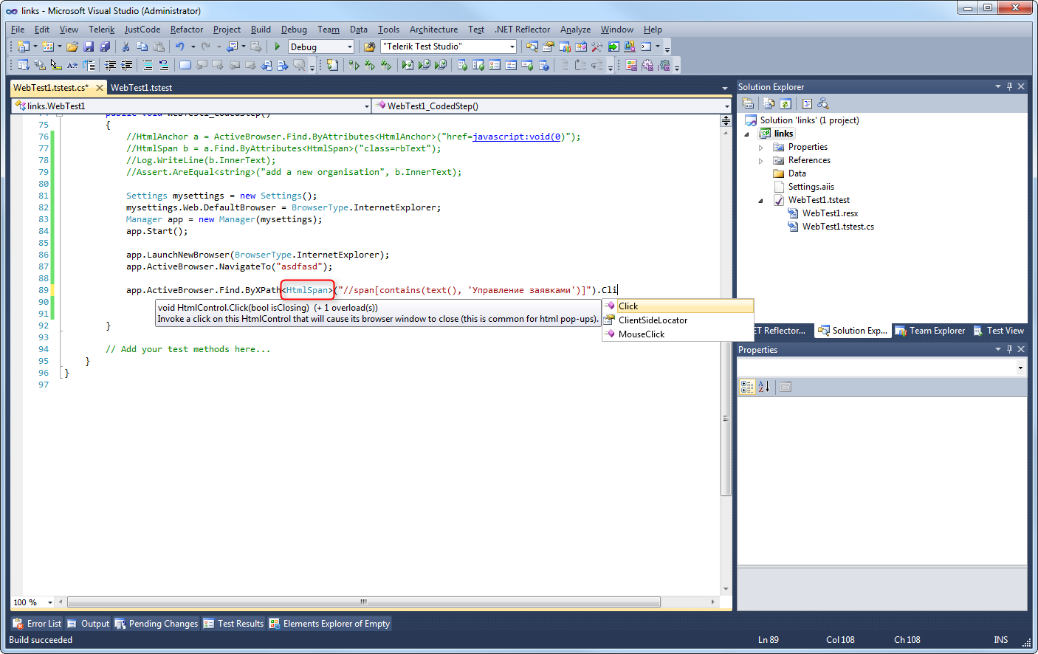1038x654 pixels.
Task: Click Refresh icon in Solution Explorer toolbar
Action: point(786,104)
